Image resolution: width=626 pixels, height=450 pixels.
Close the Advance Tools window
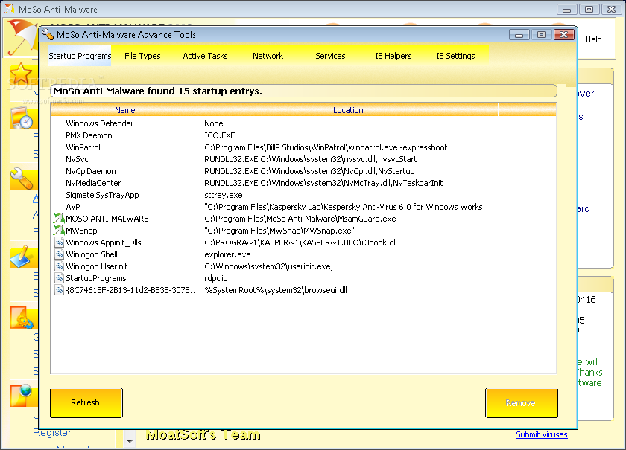[564, 35]
